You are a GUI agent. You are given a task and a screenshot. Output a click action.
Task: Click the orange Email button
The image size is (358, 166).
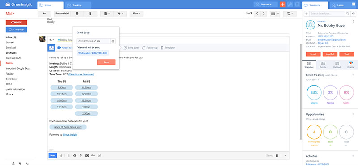(313, 54)
